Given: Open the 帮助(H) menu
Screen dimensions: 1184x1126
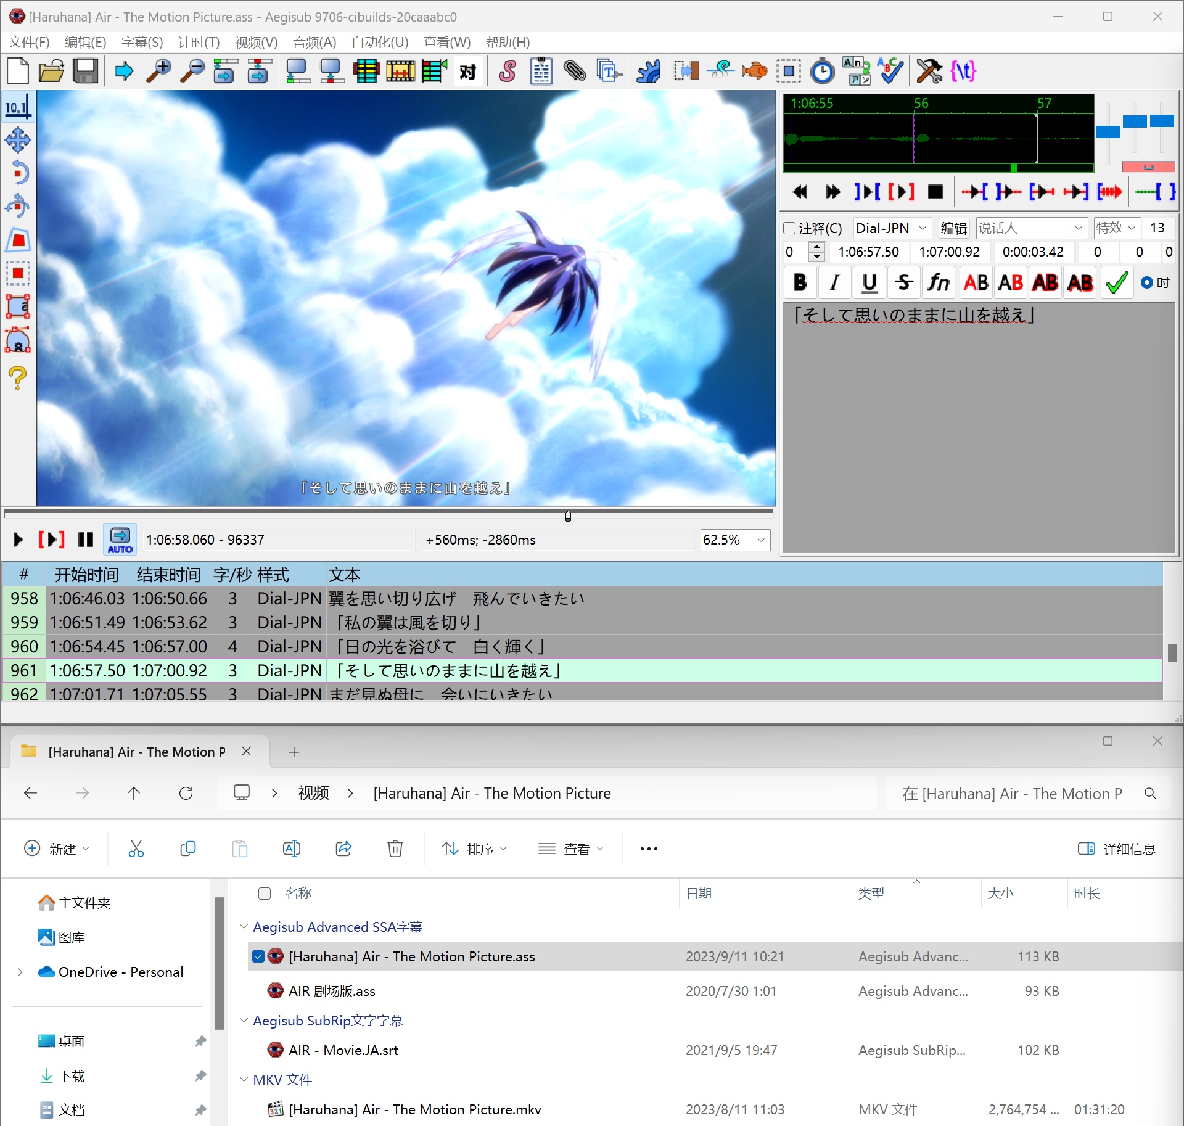Looking at the screenshot, I should click(508, 42).
